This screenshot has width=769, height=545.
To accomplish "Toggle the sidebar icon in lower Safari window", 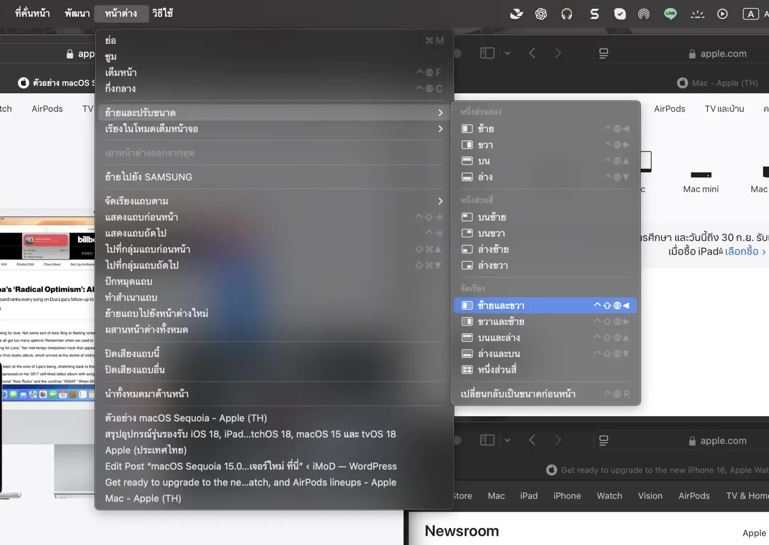I will point(487,440).
